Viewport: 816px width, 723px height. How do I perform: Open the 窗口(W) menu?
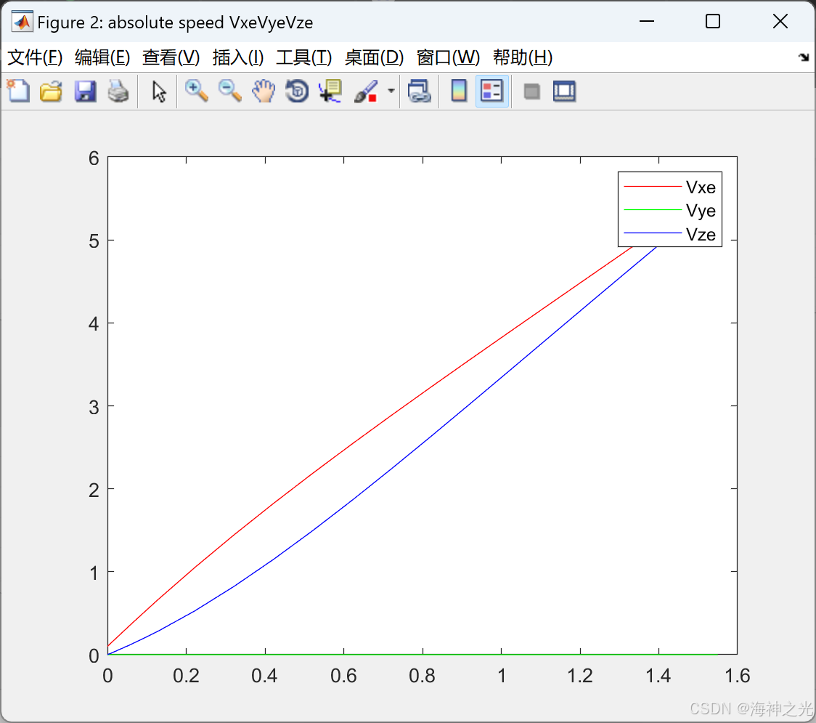click(x=448, y=57)
